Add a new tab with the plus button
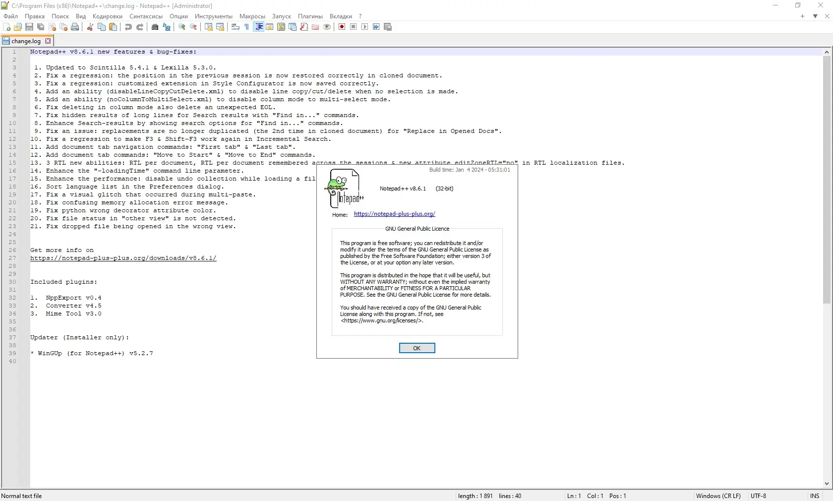Screen dimensions: 833x501 pos(802,16)
